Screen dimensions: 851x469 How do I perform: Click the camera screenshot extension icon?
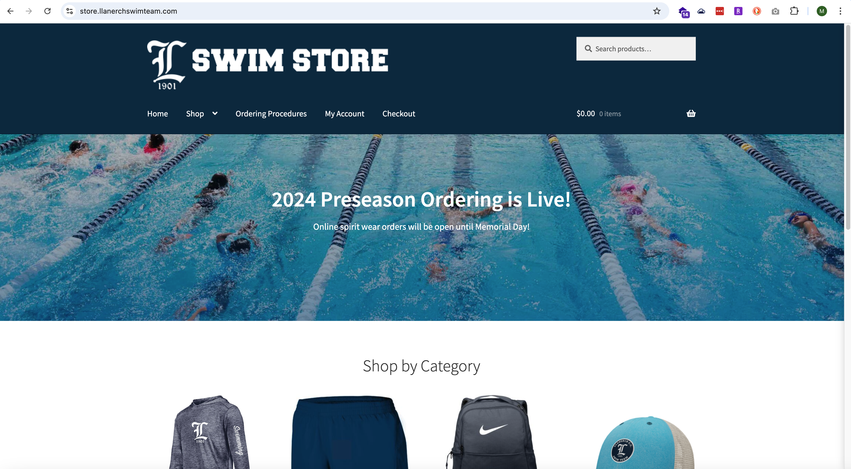click(775, 12)
